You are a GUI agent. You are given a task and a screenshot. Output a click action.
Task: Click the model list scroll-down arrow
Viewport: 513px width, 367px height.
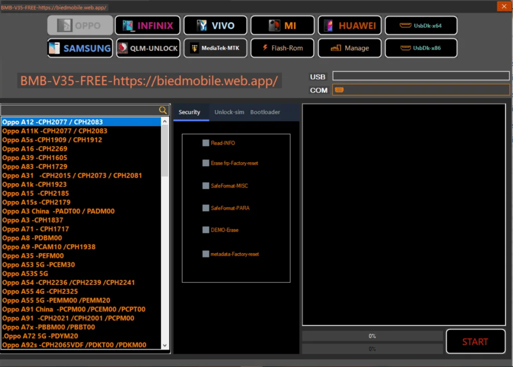[165, 345]
